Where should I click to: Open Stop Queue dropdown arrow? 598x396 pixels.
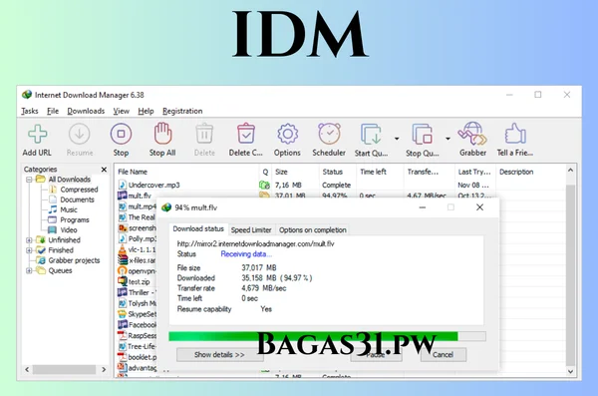pyautogui.click(x=448, y=139)
